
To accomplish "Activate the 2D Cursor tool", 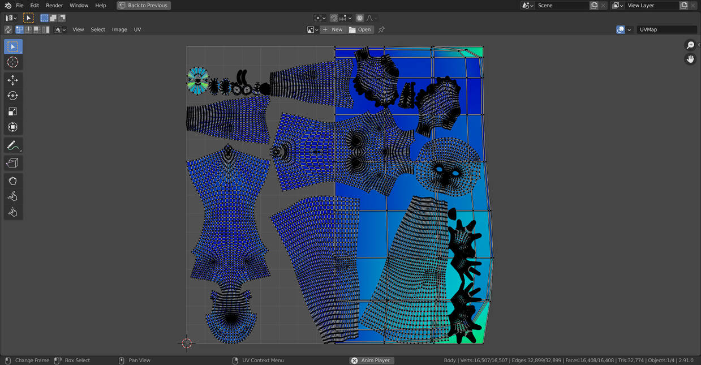I will (13, 62).
